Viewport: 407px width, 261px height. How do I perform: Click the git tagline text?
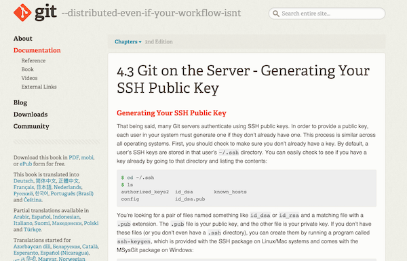click(x=151, y=13)
